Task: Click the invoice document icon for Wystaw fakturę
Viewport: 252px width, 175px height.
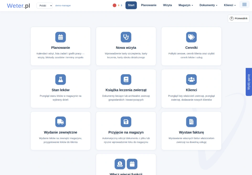Action: pos(191,122)
